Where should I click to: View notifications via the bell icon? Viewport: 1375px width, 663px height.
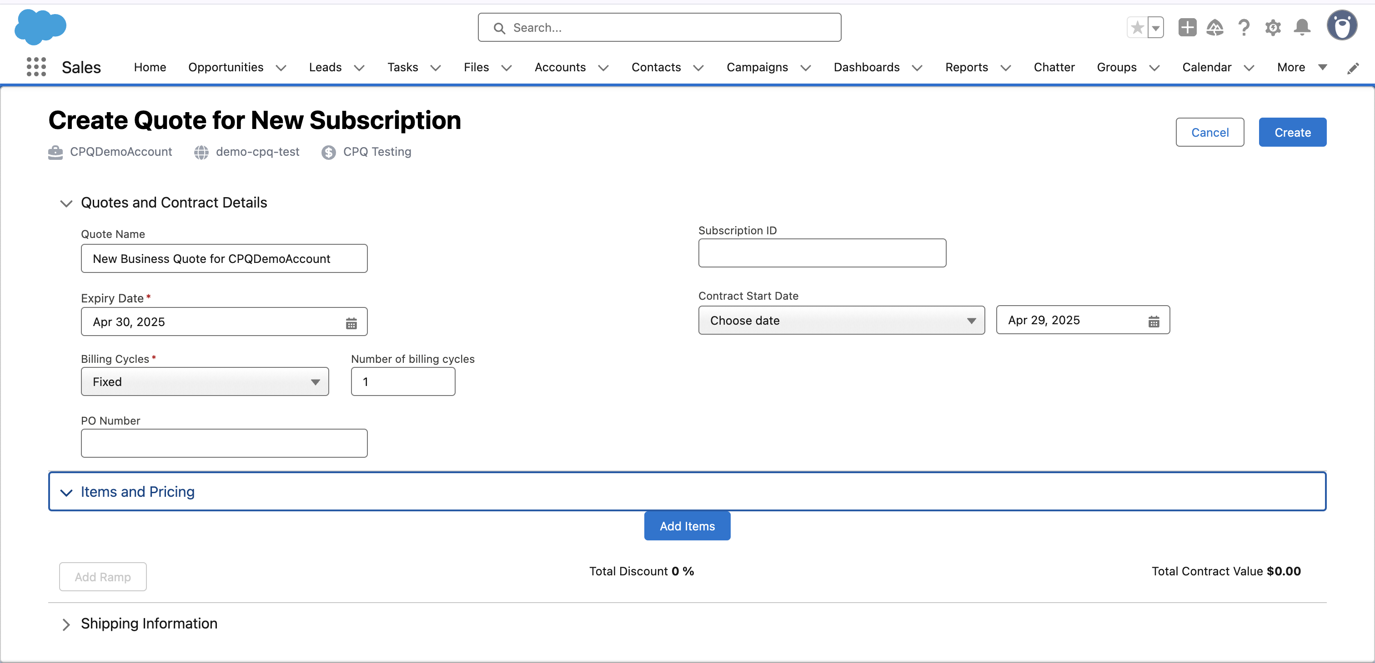[1302, 27]
